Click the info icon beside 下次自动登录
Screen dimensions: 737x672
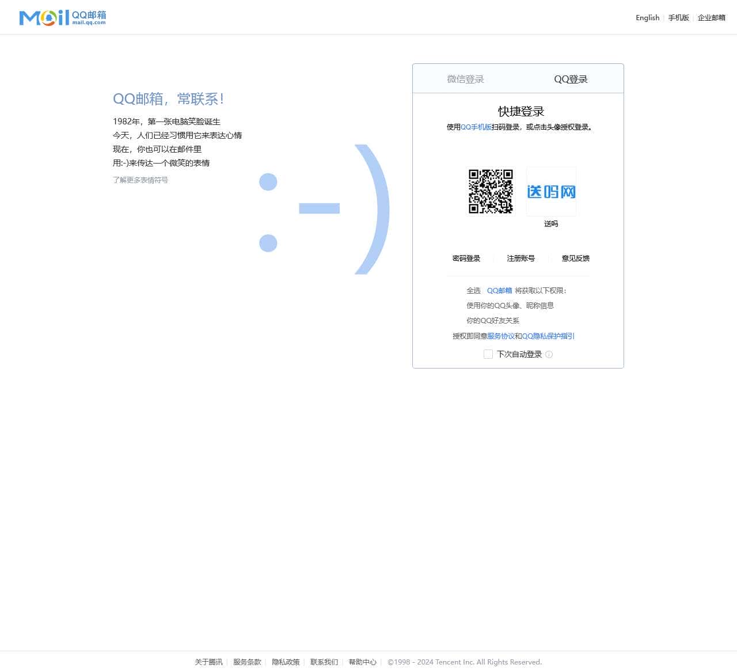pyautogui.click(x=549, y=354)
